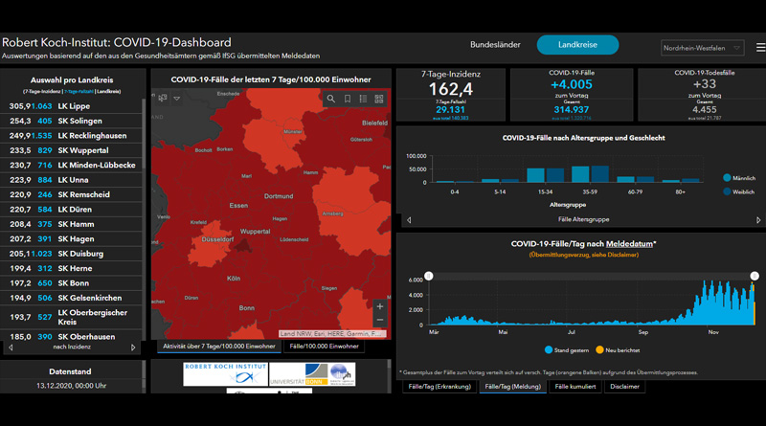The height and width of the screenshot is (426, 766).
Task: Activate the map selection tool
Action: [163, 98]
